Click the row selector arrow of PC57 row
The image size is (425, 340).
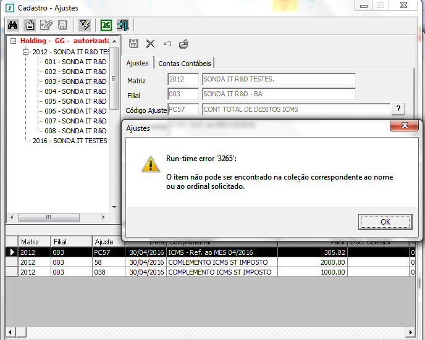[12, 252]
